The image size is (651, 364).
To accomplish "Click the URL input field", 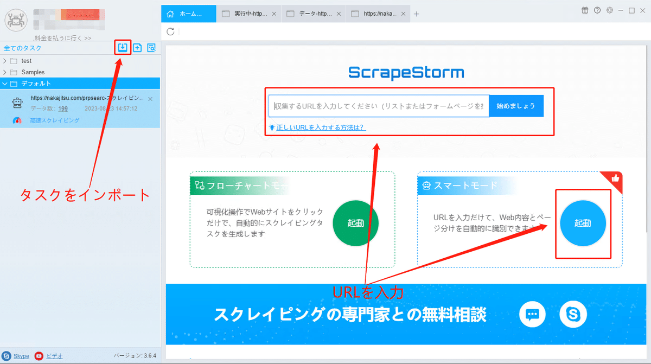I will pyautogui.click(x=379, y=106).
